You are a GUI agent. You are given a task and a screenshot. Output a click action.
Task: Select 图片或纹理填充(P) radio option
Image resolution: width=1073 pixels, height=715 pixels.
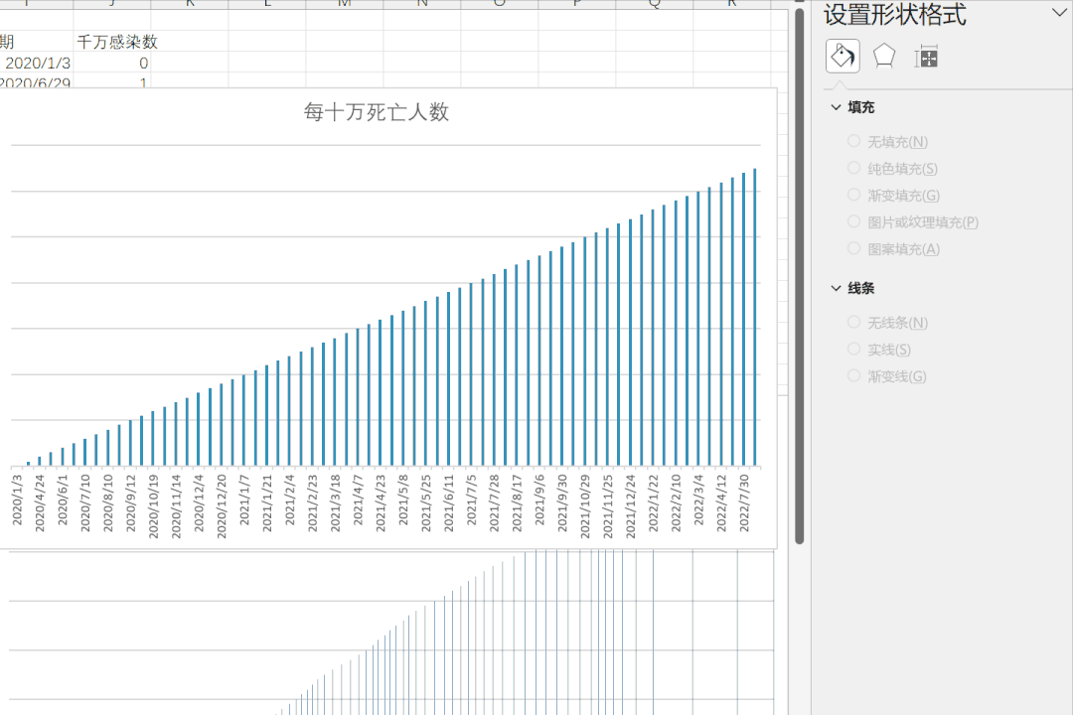tap(853, 221)
